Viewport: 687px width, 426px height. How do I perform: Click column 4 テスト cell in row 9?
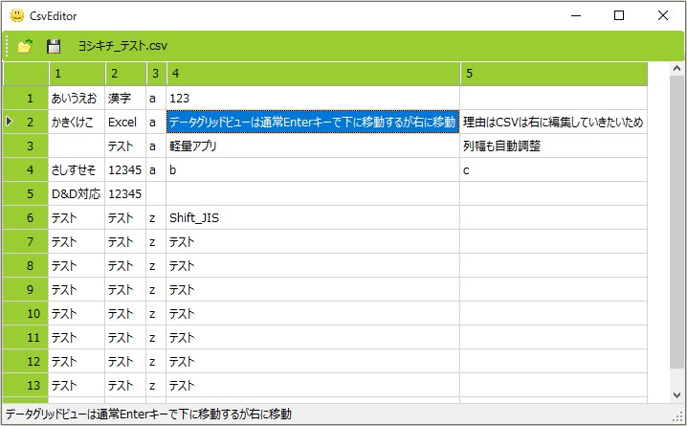[313, 289]
